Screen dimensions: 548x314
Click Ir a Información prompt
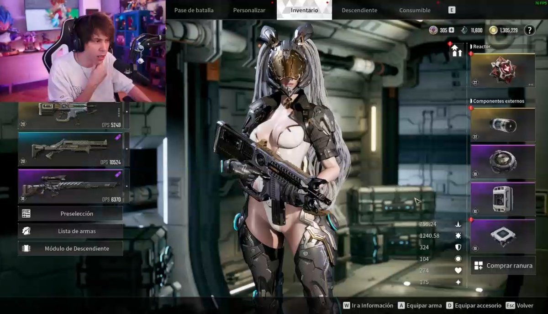point(368,305)
